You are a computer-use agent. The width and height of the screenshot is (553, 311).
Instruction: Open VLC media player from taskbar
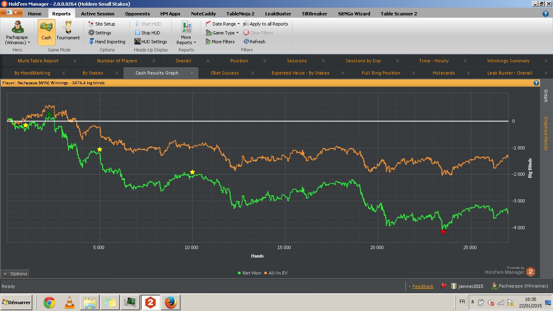click(70, 302)
